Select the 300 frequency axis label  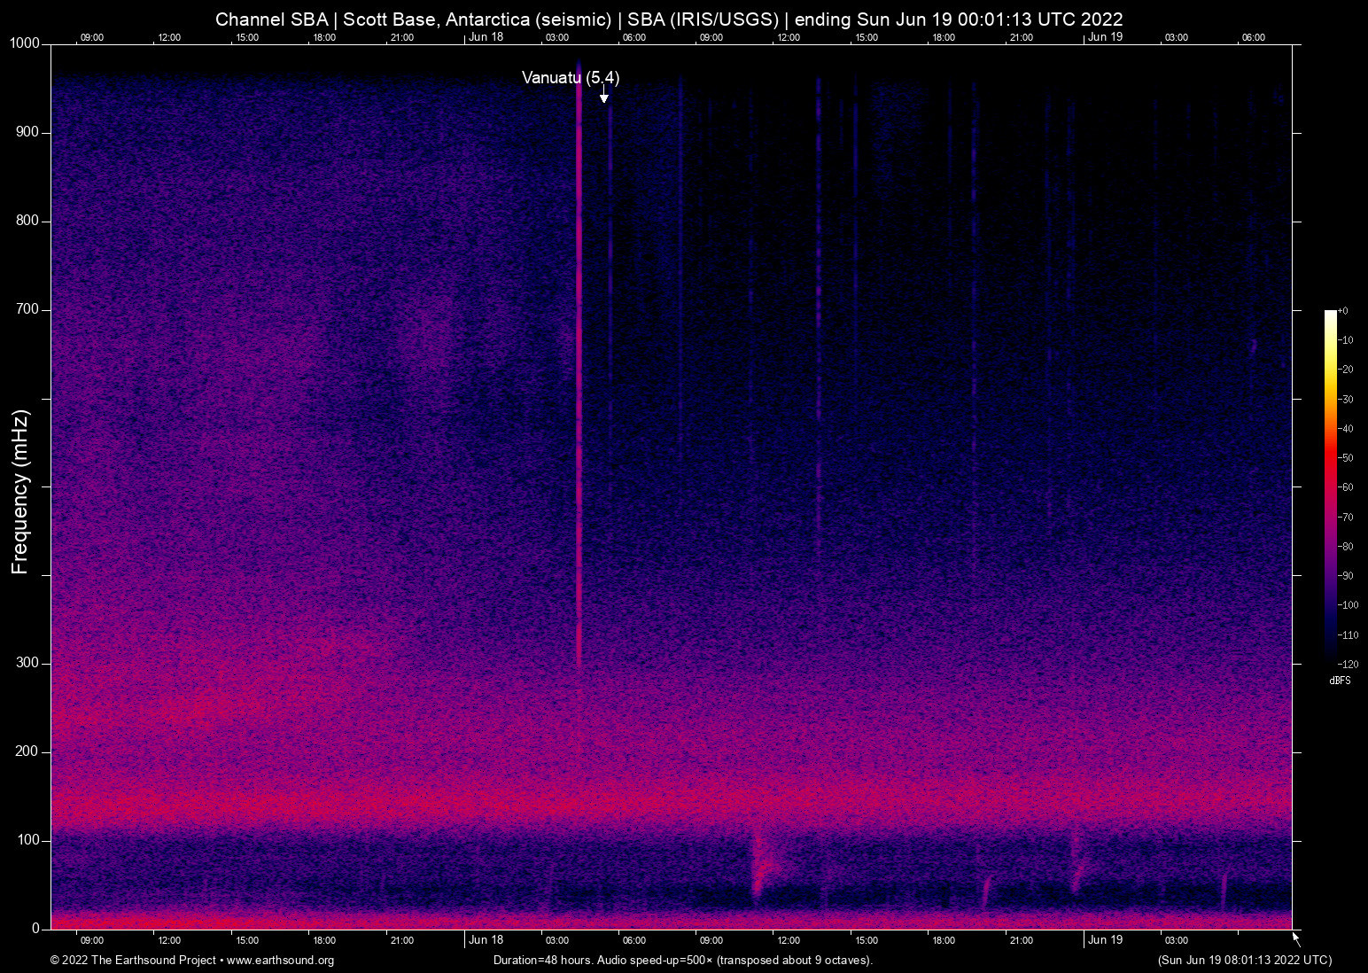27,663
